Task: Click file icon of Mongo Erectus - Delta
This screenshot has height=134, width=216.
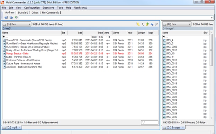Action: pyautogui.click(x=4, y=53)
